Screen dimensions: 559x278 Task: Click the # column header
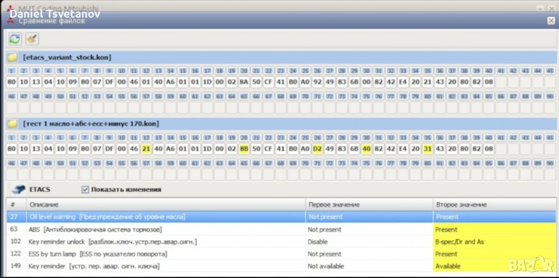tap(16, 205)
